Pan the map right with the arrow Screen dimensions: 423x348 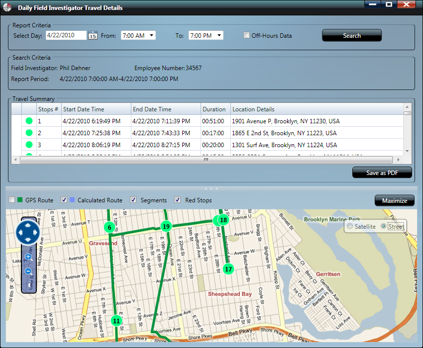pyautogui.click(x=36, y=232)
